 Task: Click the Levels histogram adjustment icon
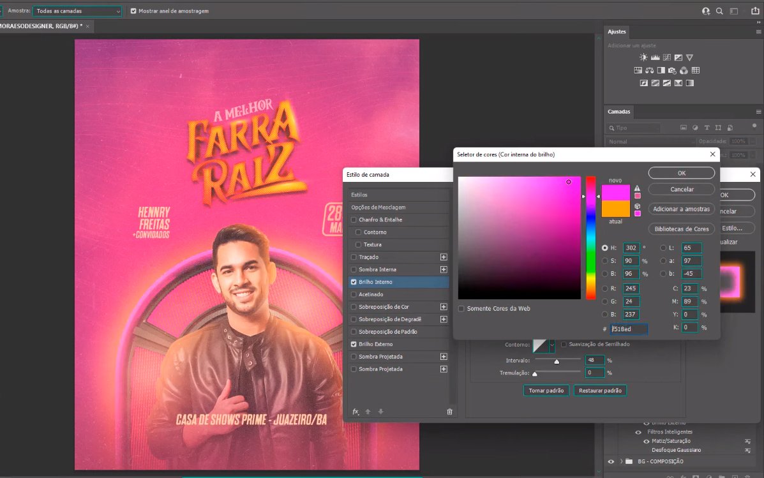click(x=655, y=57)
